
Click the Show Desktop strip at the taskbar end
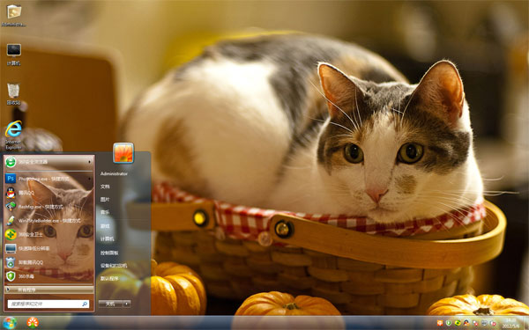pyautogui.click(x=525, y=323)
